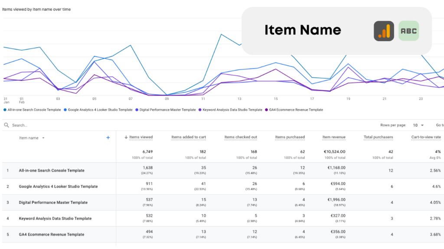Select the Item revenue column header
The height and width of the screenshot is (249, 444).
[x=333, y=137]
